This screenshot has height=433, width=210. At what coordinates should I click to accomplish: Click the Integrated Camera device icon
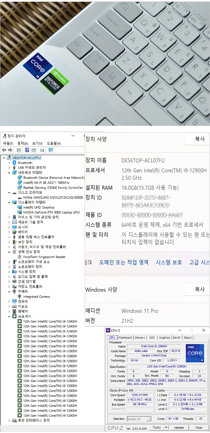[x=20, y=297]
